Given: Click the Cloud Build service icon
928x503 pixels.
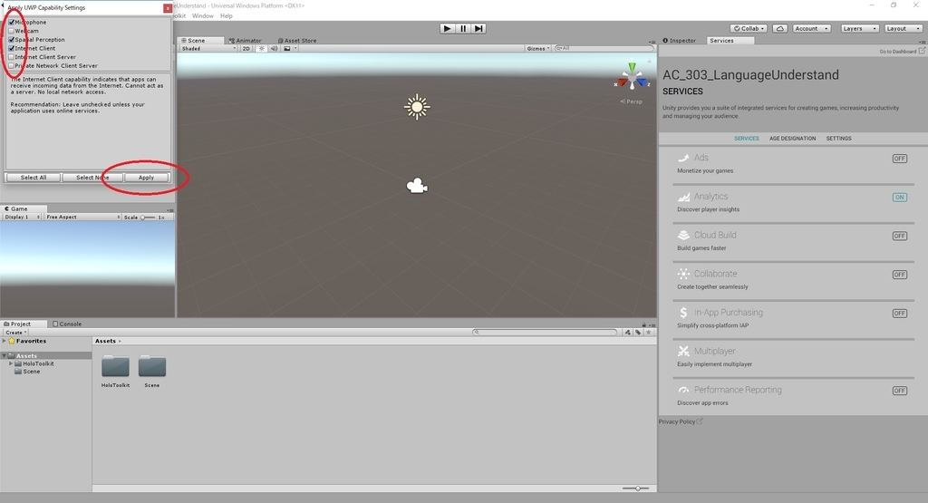Looking at the screenshot, I should [x=683, y=235].
